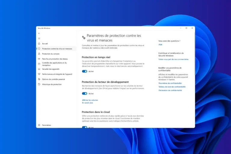Click Faites-nous part de vos commentaires link
Image resolution: width=231 pixels, height=154 pixels.
coord(173,59)
